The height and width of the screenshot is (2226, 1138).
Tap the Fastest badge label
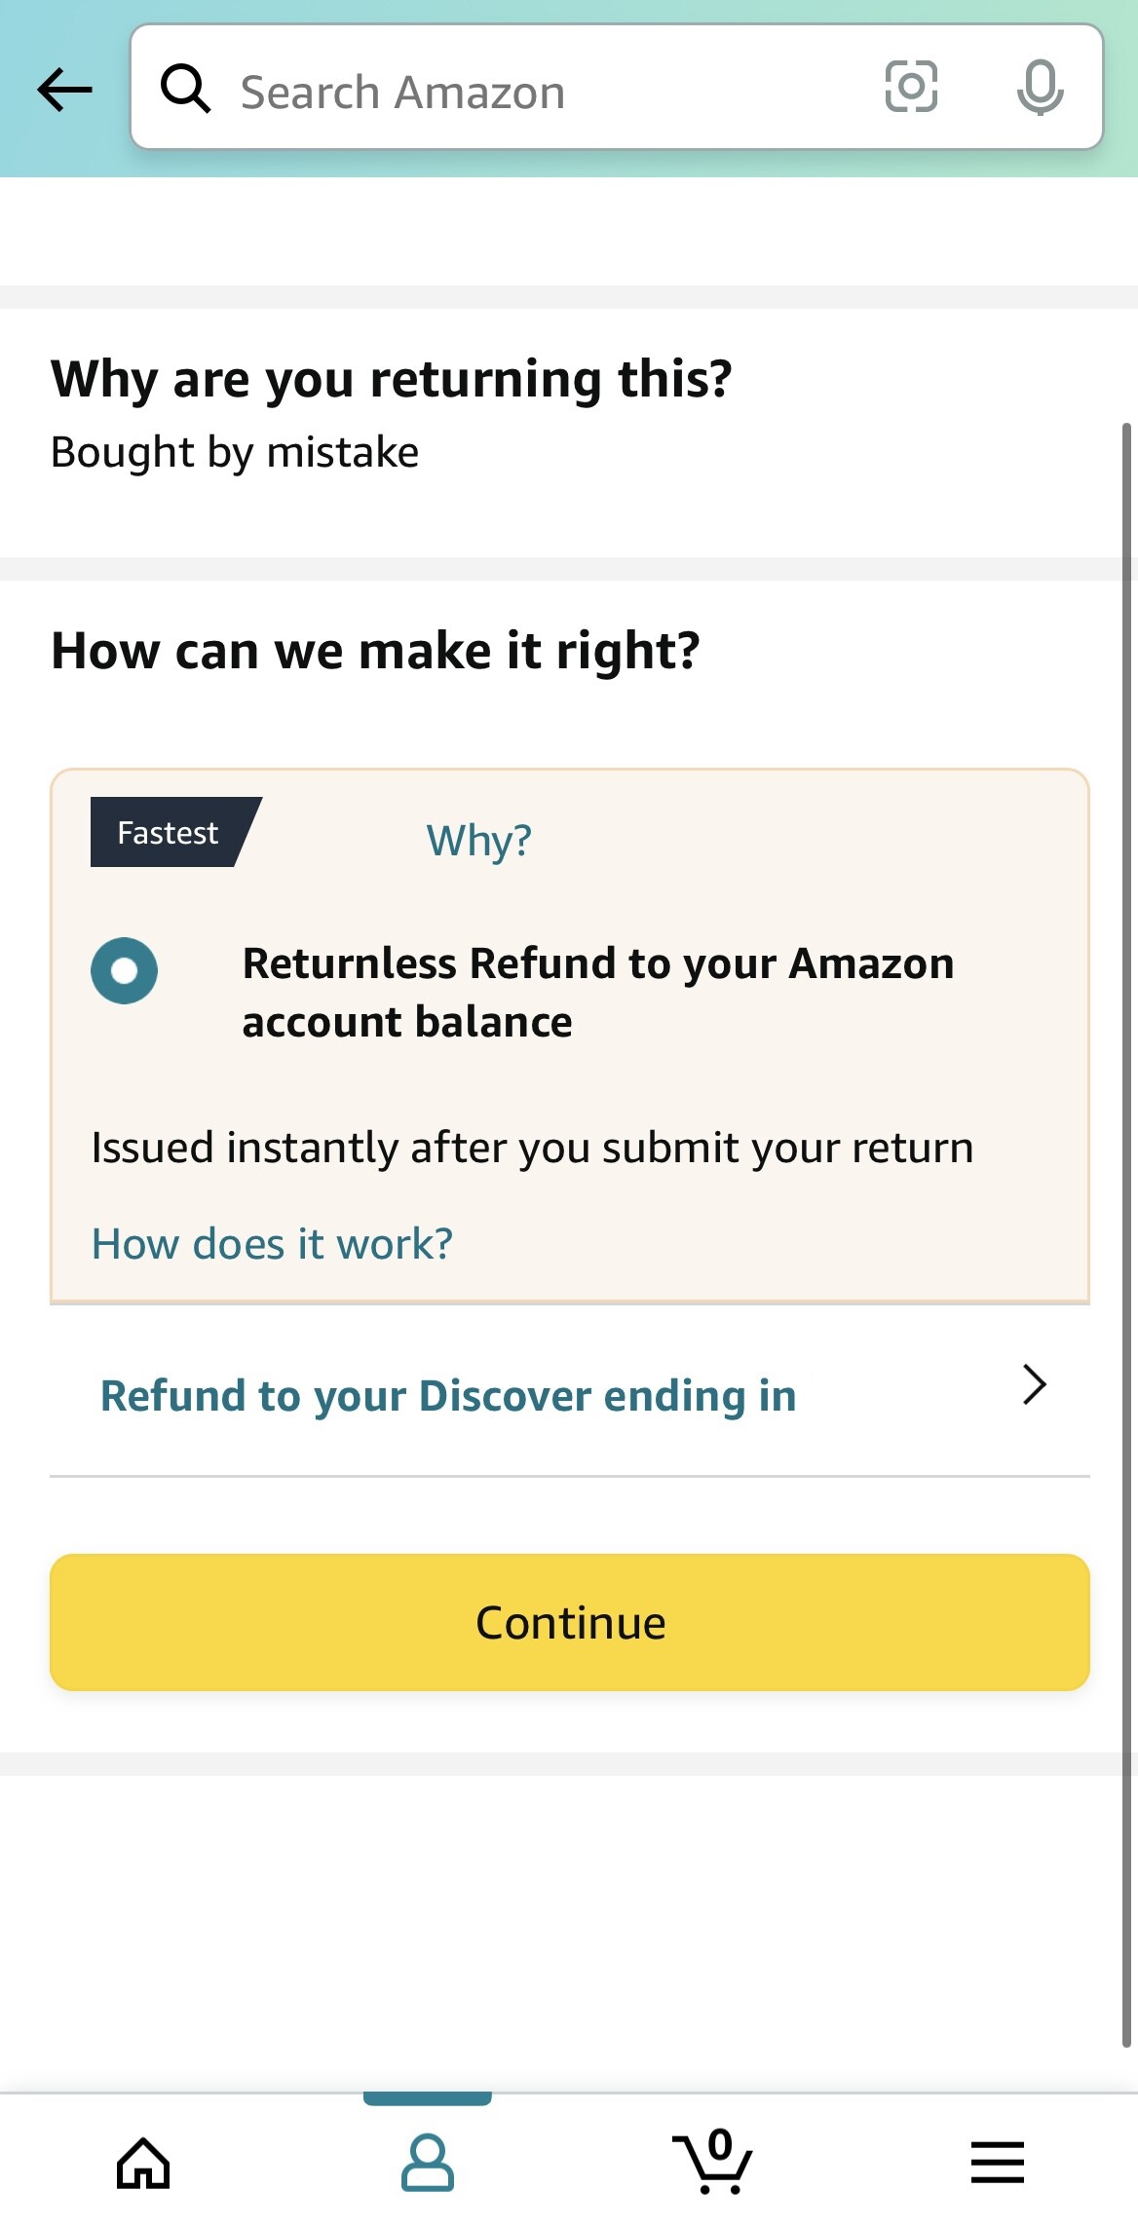(x=169, y=833)
